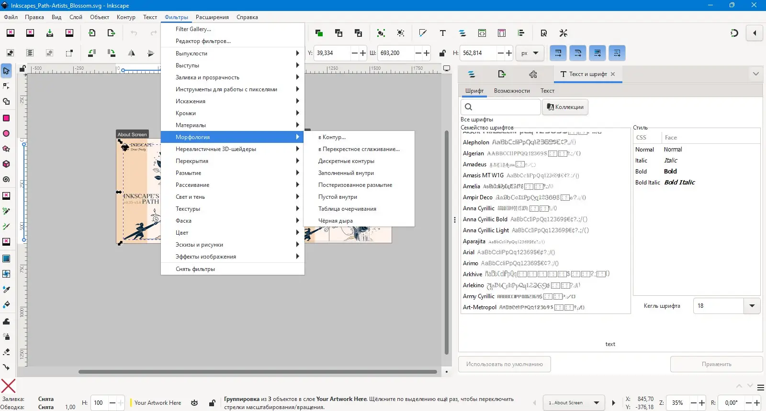This screenshot has height=411, width=766.
Task: Expand the Искажения filter submenu
Action: pos(233,101)
